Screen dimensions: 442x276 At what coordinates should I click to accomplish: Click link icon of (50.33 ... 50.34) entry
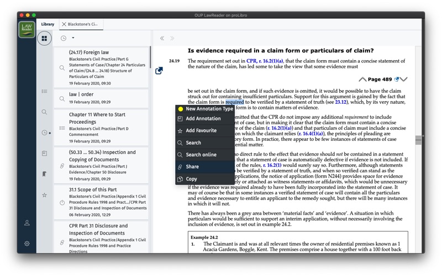tap(62, 166)
